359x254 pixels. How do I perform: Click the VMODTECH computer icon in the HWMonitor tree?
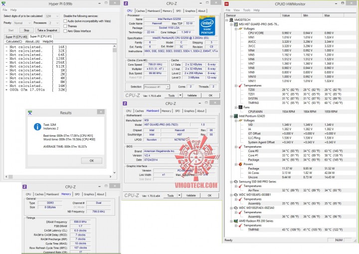(x=231, y=20)
